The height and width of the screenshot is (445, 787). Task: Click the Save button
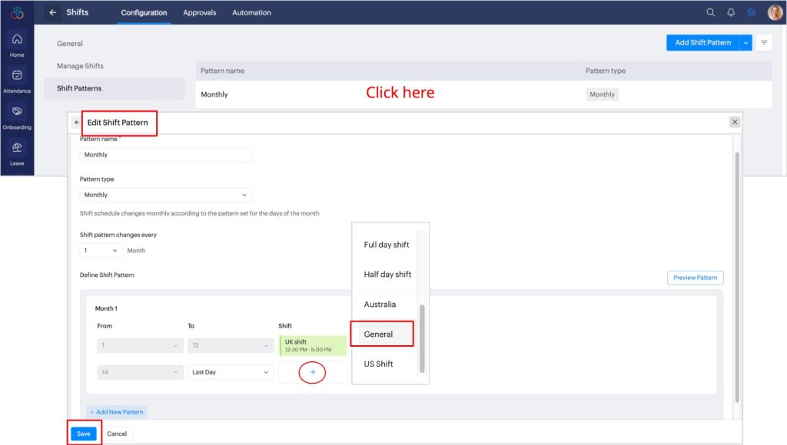[x=84, y=433]
